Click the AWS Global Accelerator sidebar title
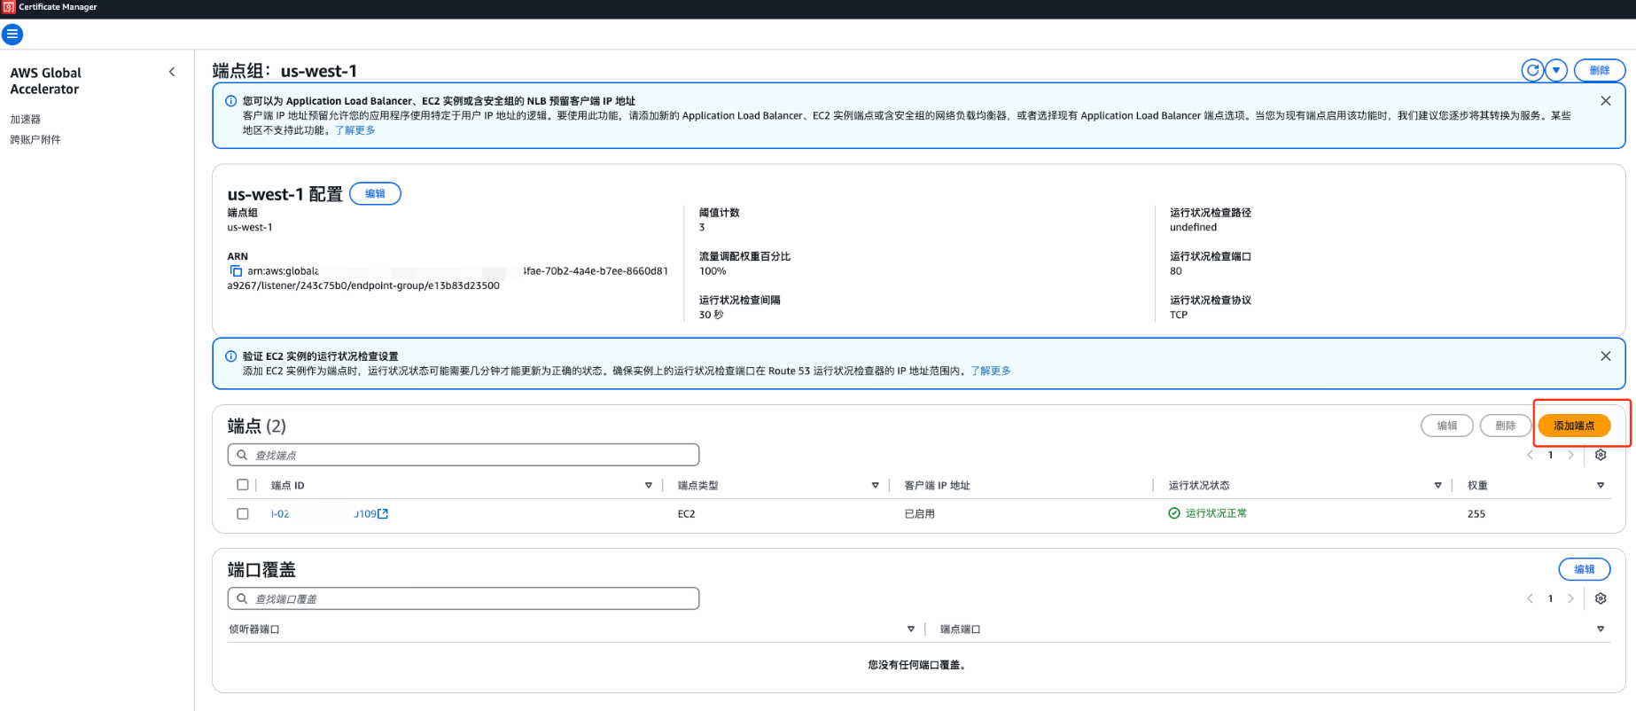 45,81
